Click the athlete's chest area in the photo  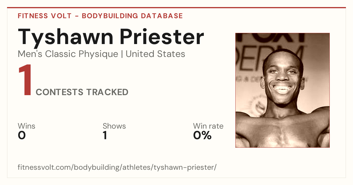click(x=282, y=132)
